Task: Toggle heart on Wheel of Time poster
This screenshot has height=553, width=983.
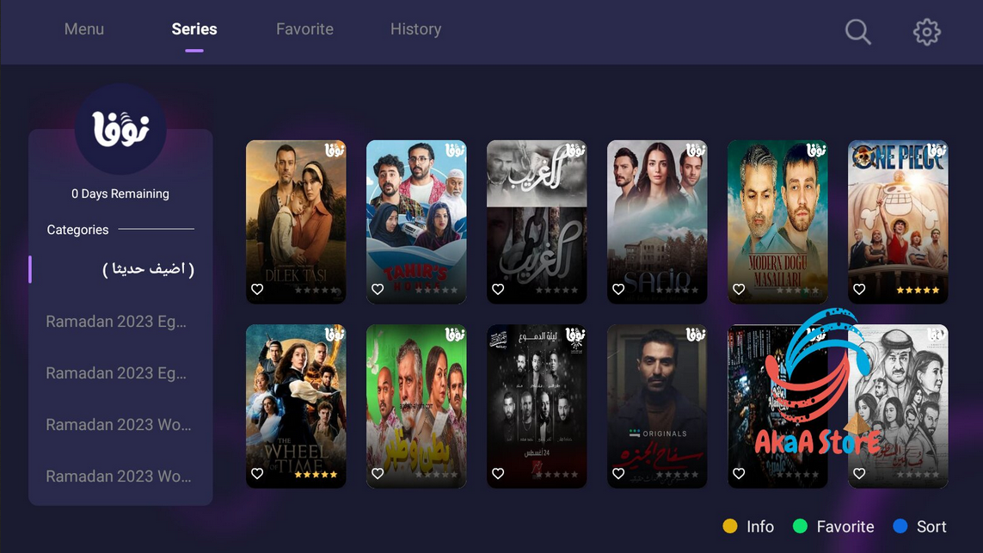Action: tap(257, 473)
